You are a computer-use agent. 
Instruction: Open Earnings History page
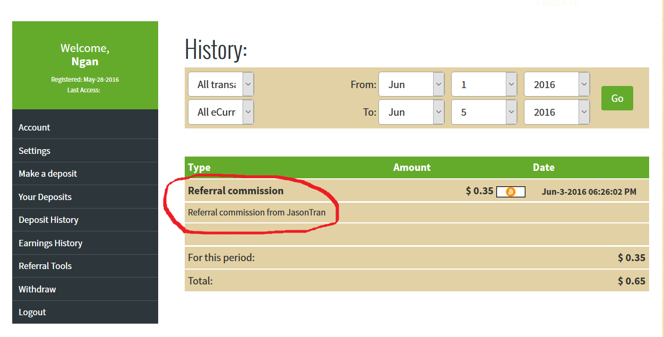(50, 243)
